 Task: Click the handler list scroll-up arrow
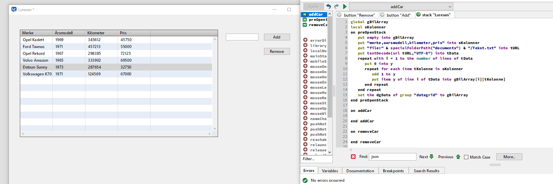tap(330, 14)
